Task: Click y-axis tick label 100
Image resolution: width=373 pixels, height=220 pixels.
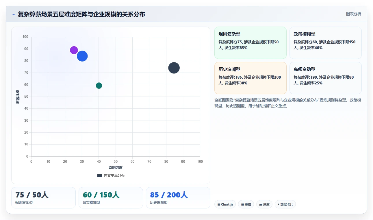Action: (x=25, y=37)
